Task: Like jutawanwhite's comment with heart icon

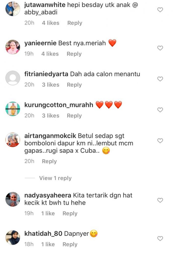Action: click(x=160, y=10)
